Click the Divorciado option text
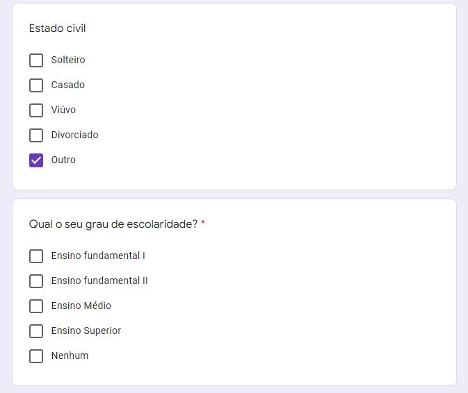Viewport: 468px width, 393px height. [74, 135]
